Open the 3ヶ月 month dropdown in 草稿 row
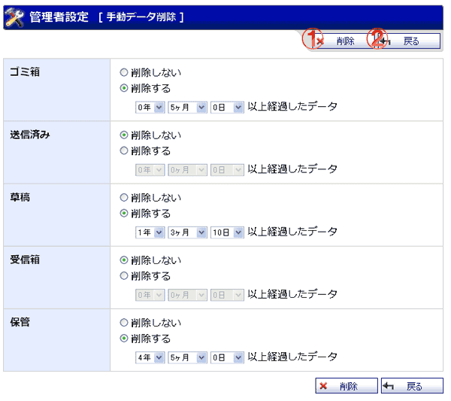Viewport: 451px width, 401px height. point(187,232)
